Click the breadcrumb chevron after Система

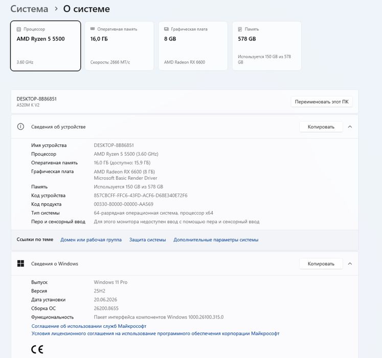click(56, 9)
